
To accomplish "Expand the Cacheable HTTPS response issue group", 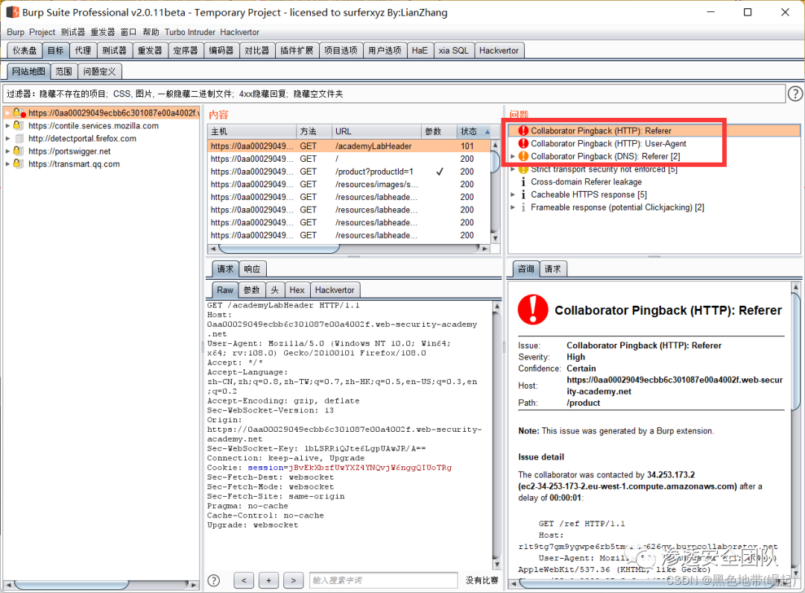I will click(x=512, y=195).
